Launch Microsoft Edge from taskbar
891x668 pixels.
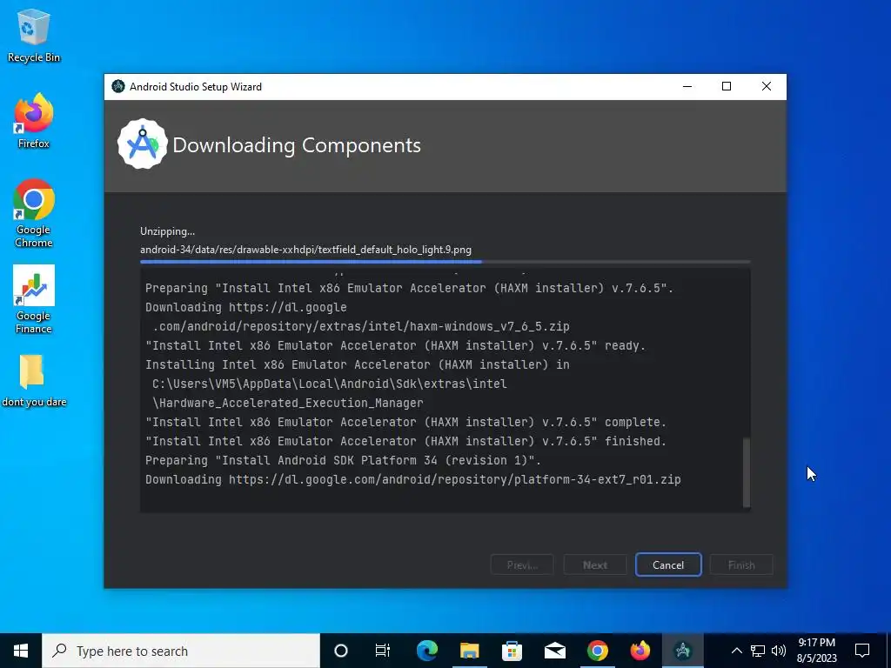[x=426, y=651]
